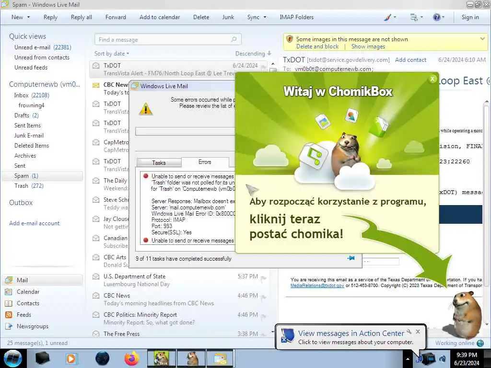
Task: Switch to the Tasks tab in error dialog
Action: coord(159,163)
